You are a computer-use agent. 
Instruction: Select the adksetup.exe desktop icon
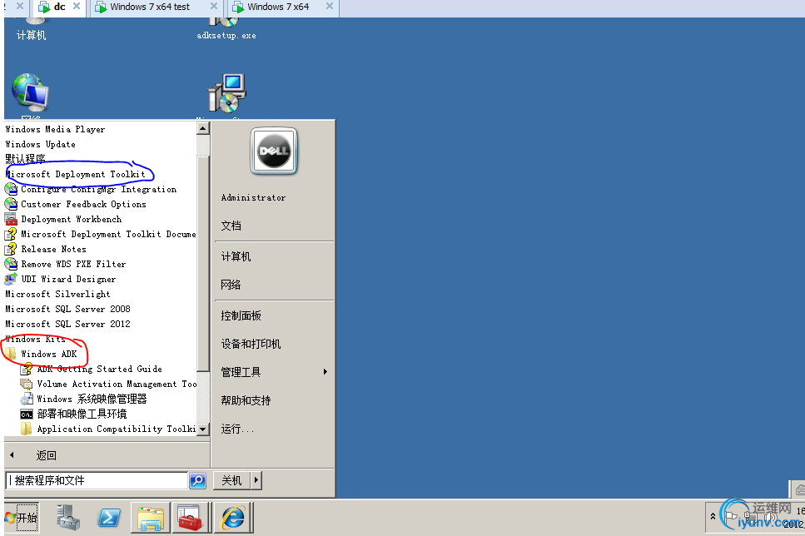[x=226, y=29]
